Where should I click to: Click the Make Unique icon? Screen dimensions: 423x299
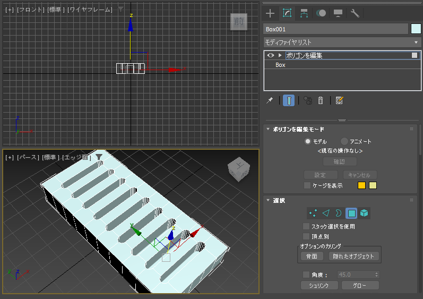click(x=308, y=100)
